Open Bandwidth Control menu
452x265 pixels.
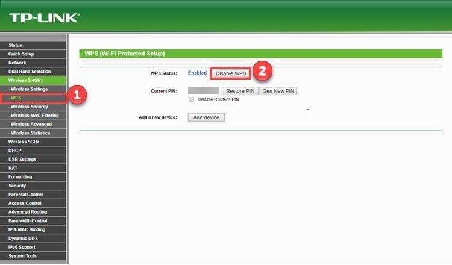pos(33,221)
